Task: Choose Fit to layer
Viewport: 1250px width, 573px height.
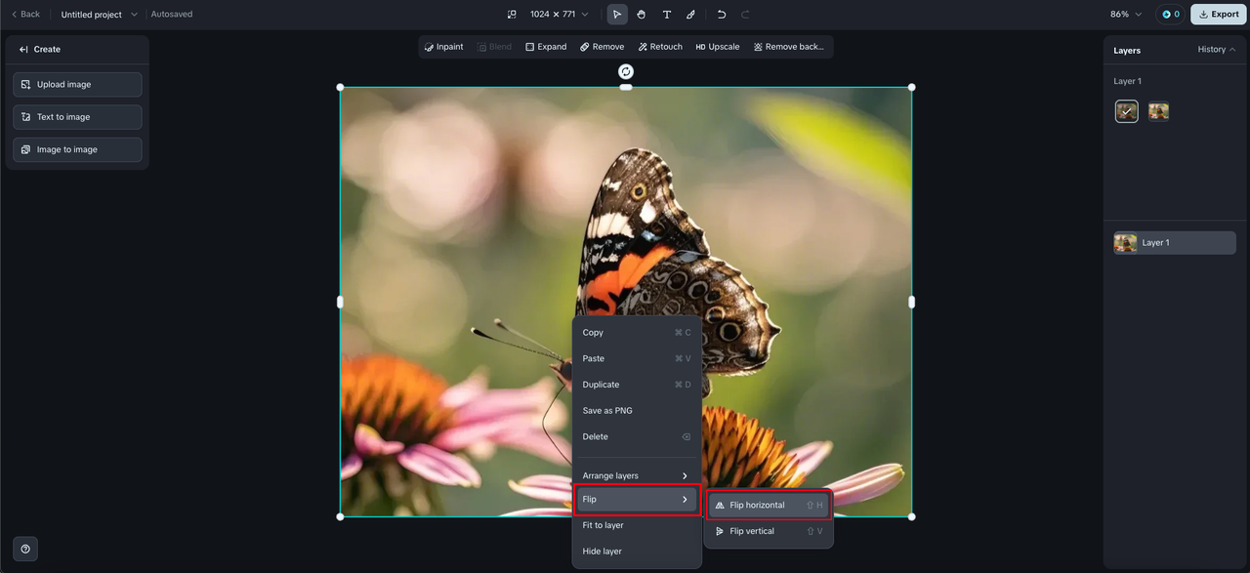Action: pos(637,525)
